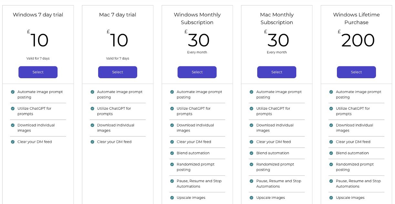Click Windows Lifetime 'Randomized prompt posting' check icon
The height and width of the screenshot is (204, 395).
point(331,164)
